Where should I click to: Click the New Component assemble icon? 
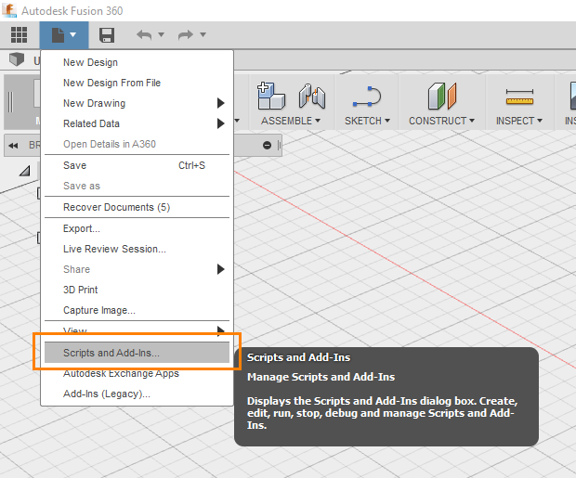tap(270, 95)
